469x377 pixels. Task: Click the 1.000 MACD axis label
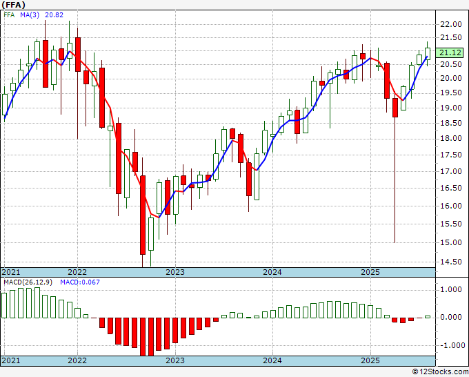click(451, 289)
